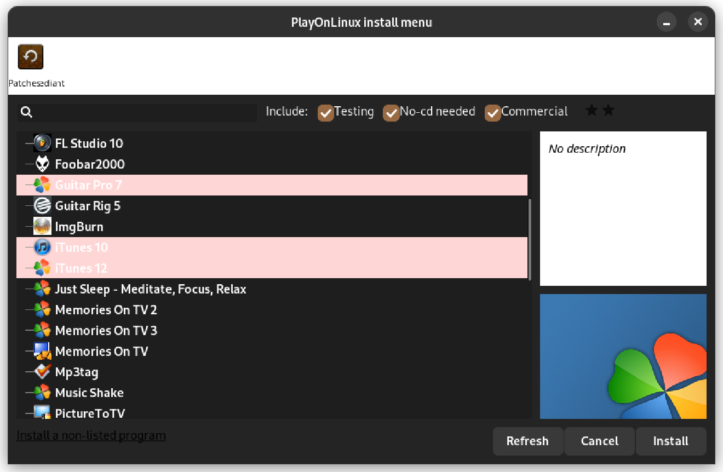Click the Patches category icon
723x472 pixels.
[x=31, y=56]
